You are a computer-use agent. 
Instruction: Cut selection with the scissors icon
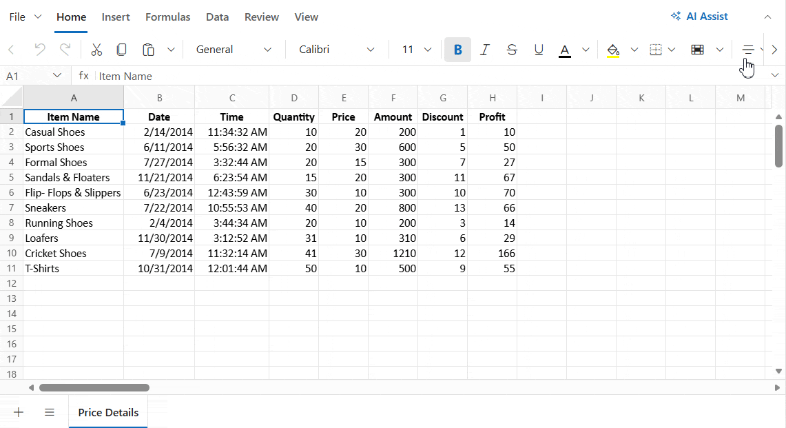click(96, 50)
